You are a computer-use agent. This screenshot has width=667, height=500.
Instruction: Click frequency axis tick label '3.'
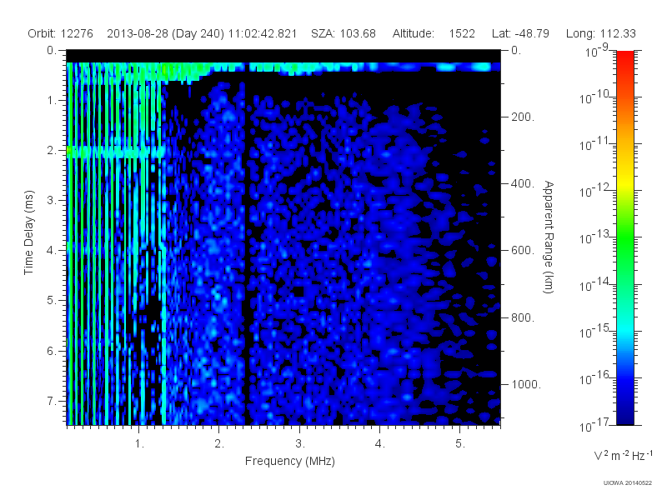(300, 444)
